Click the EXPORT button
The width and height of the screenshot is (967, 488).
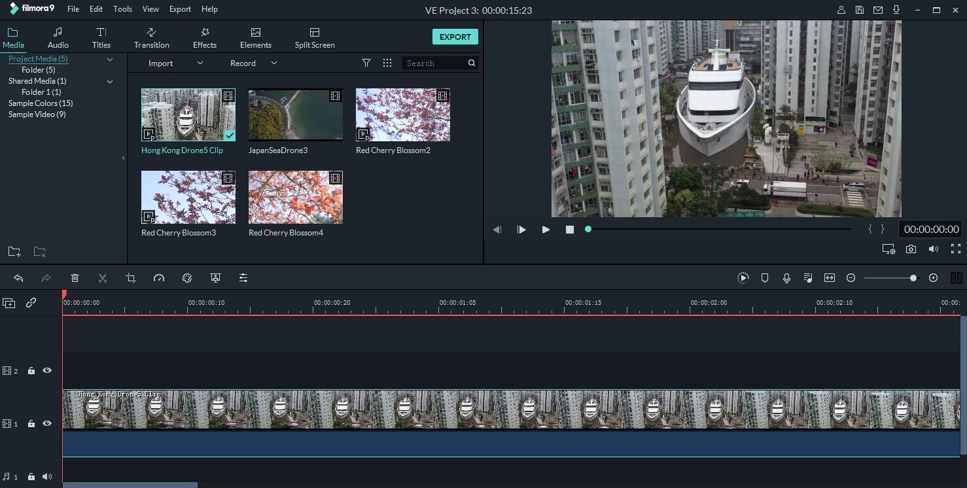click(x=455, y=37)
